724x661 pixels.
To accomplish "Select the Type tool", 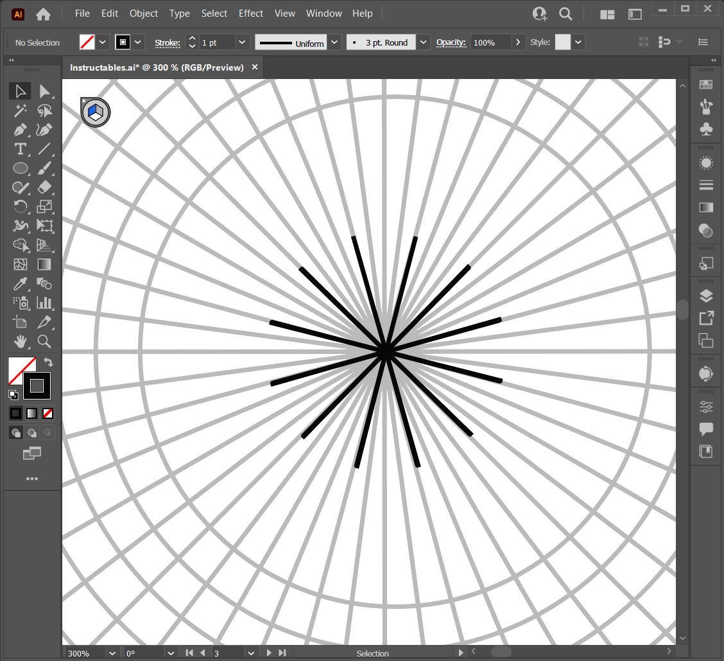I will pyautogui.click(x=21, y=149).
